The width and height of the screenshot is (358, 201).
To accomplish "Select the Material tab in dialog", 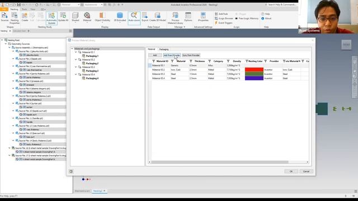I will 152,49.
